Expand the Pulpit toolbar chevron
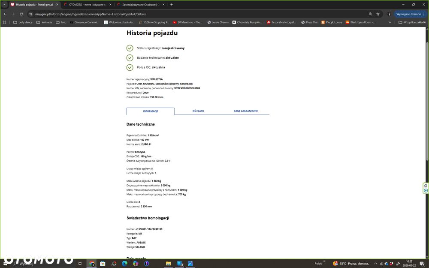The image size is (429, 268). click(x=324, y=262)
